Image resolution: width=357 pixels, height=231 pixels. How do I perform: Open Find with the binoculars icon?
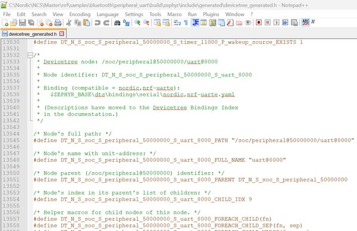click(117, 23)
